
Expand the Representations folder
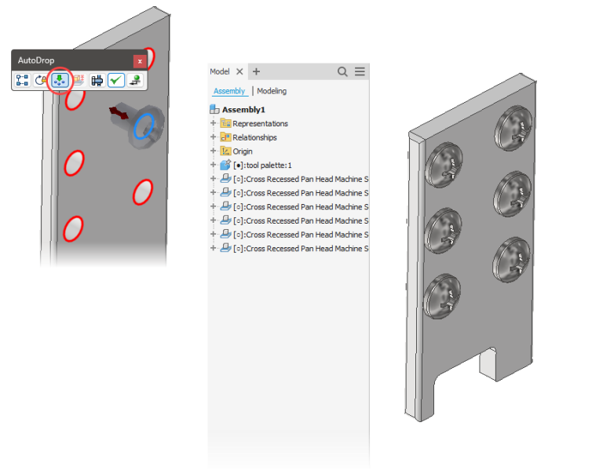(214, 123)
